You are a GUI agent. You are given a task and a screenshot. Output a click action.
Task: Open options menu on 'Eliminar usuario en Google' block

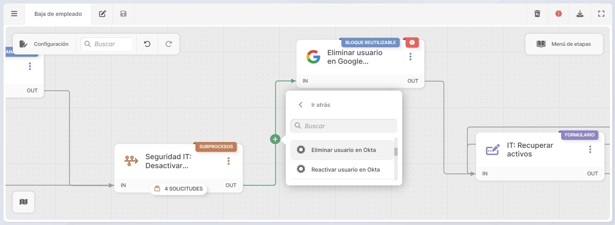(x=410, y=57)
